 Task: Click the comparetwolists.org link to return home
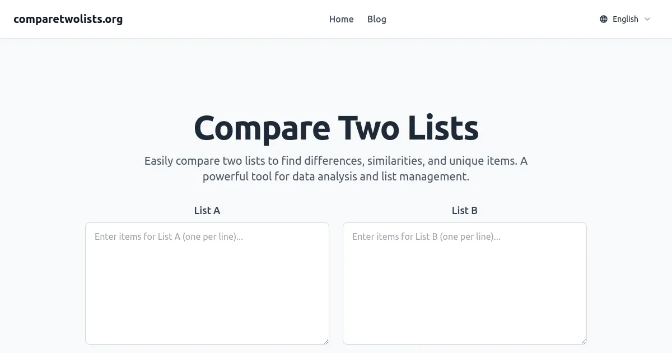pyautogui.click(x=68, y=18)
